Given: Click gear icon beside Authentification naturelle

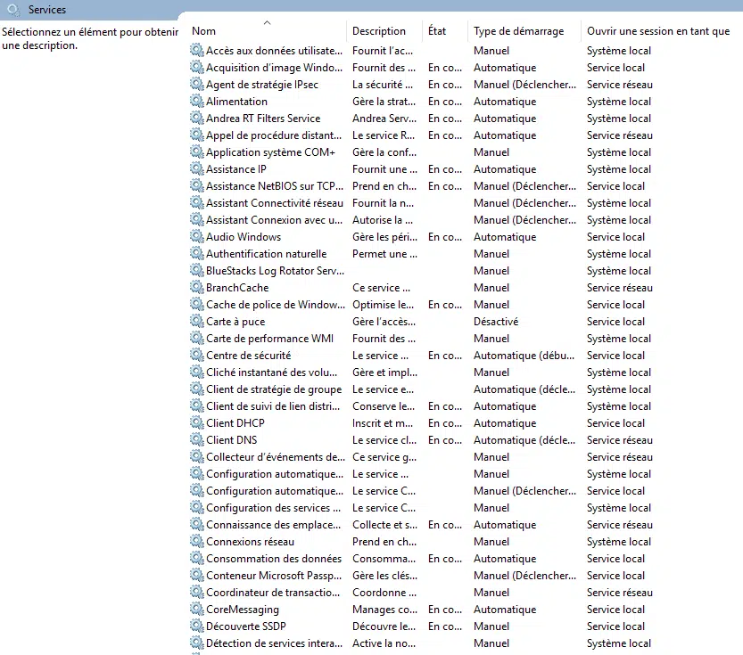Looking at the screenshot, I should pyautogui.click(x=196, y=253).
